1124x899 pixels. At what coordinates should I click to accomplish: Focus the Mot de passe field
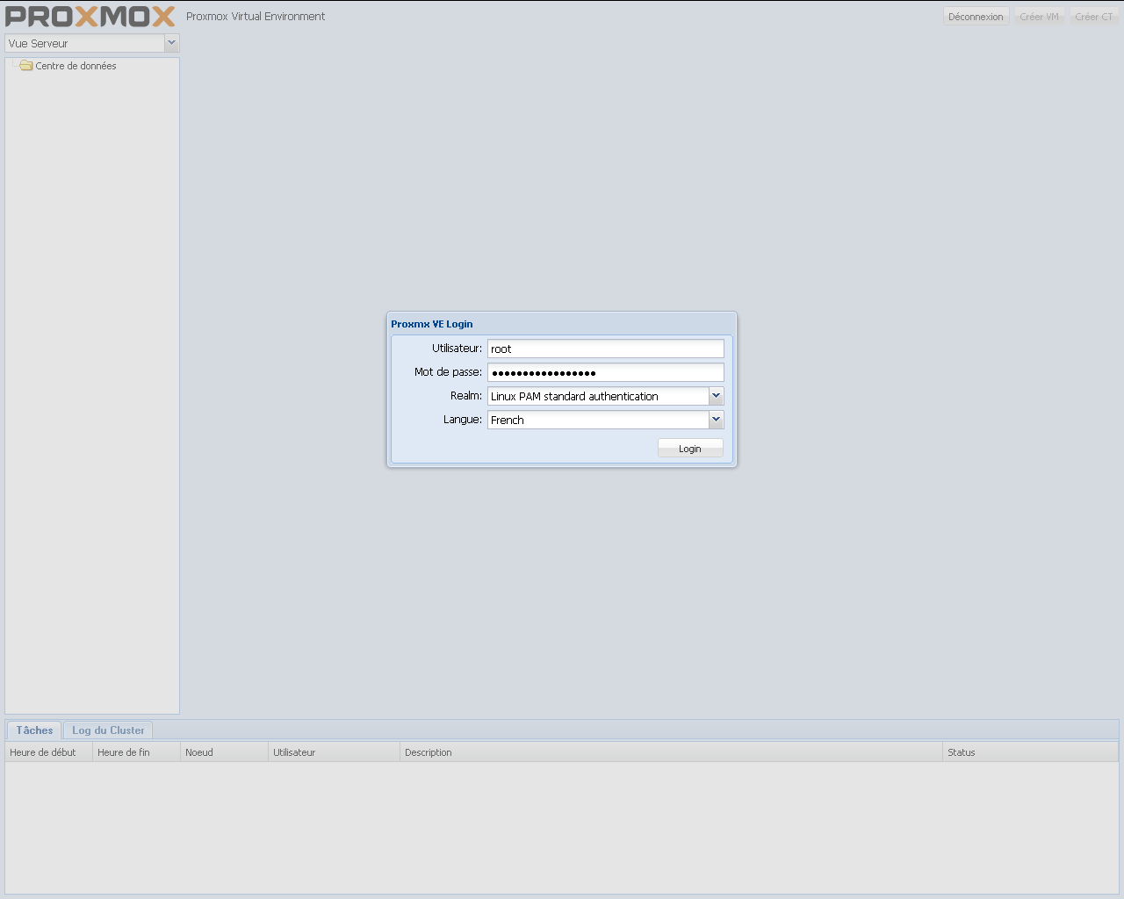pos(605,372)
